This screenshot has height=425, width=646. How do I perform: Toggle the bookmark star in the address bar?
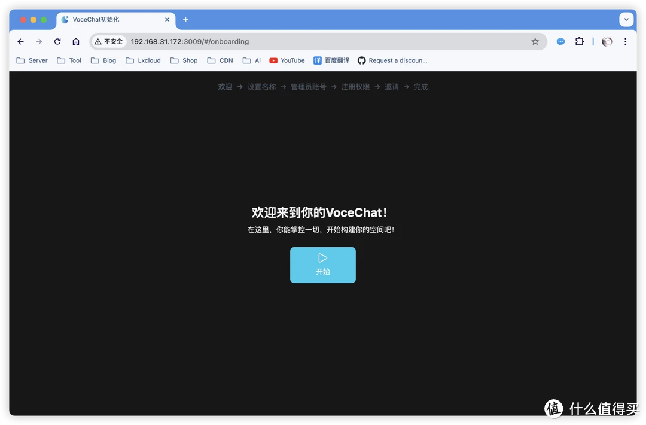point(535,41)
